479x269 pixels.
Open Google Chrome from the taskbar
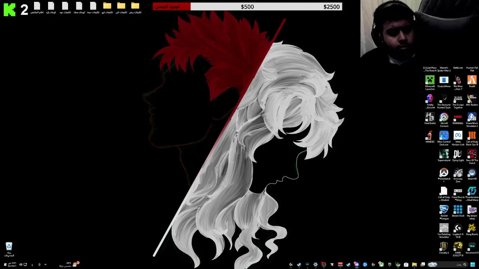point(397,265)
